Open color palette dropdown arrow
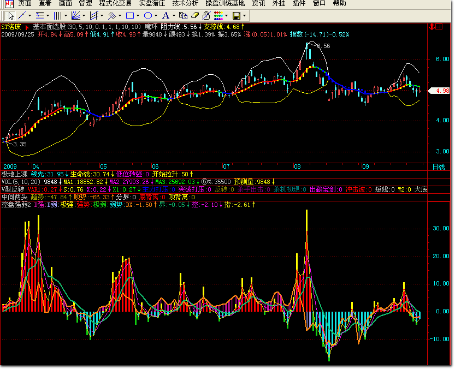Viewport: 455px width, 369px height. 226,16
